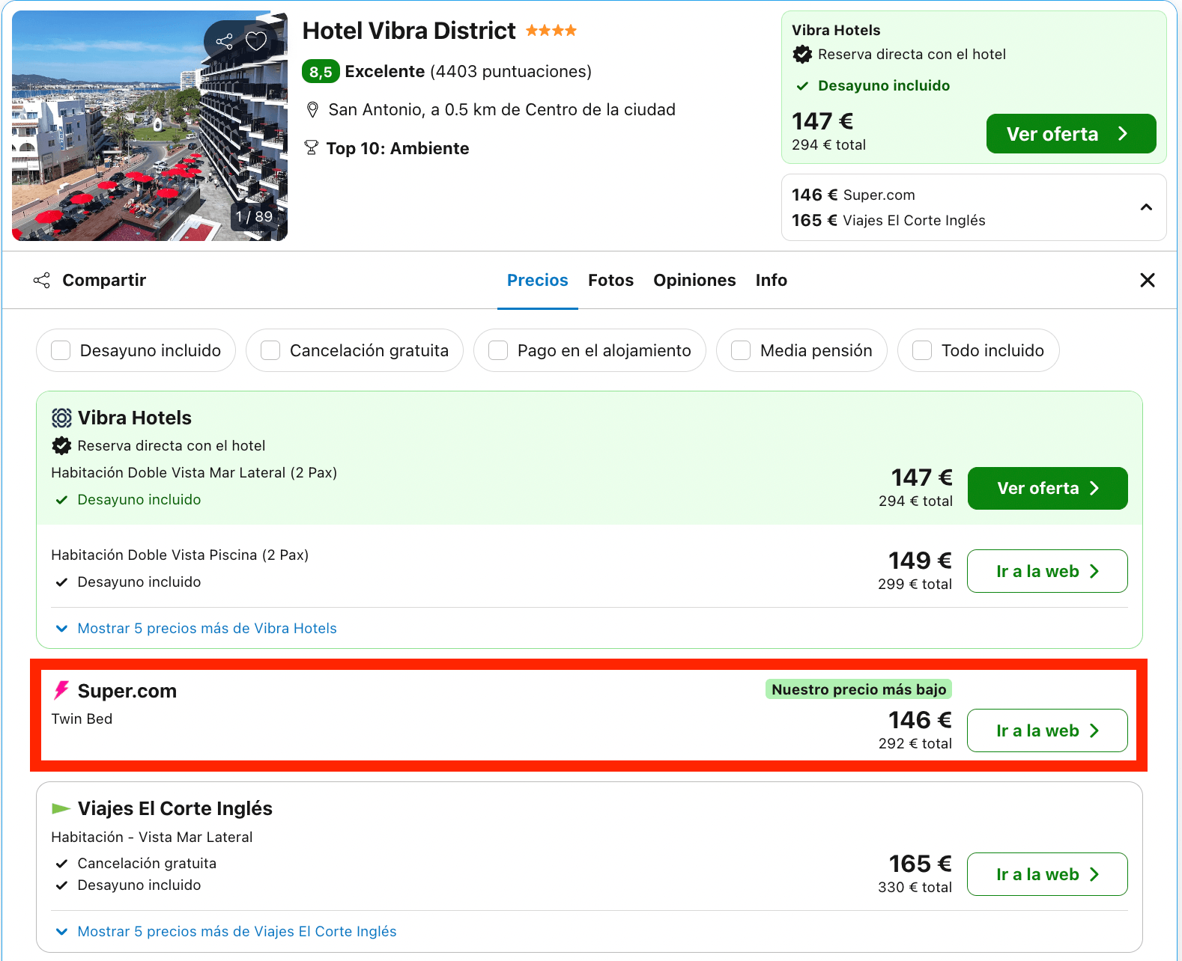Image resolution: width=1182 pixels, height=961 pixels.
Task: Open the hotel photo gallery thumbnail
Action: coord(150,126)
